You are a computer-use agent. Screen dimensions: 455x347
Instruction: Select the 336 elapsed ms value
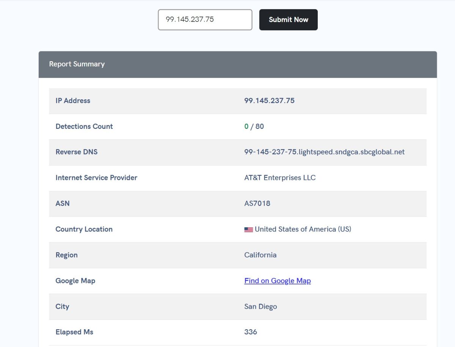coord(250,332)
